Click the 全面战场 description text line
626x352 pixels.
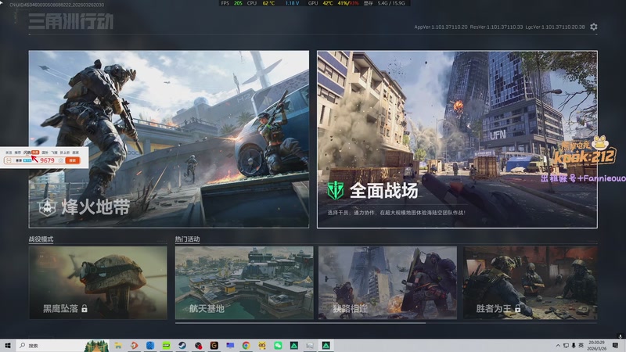point(397,213)
